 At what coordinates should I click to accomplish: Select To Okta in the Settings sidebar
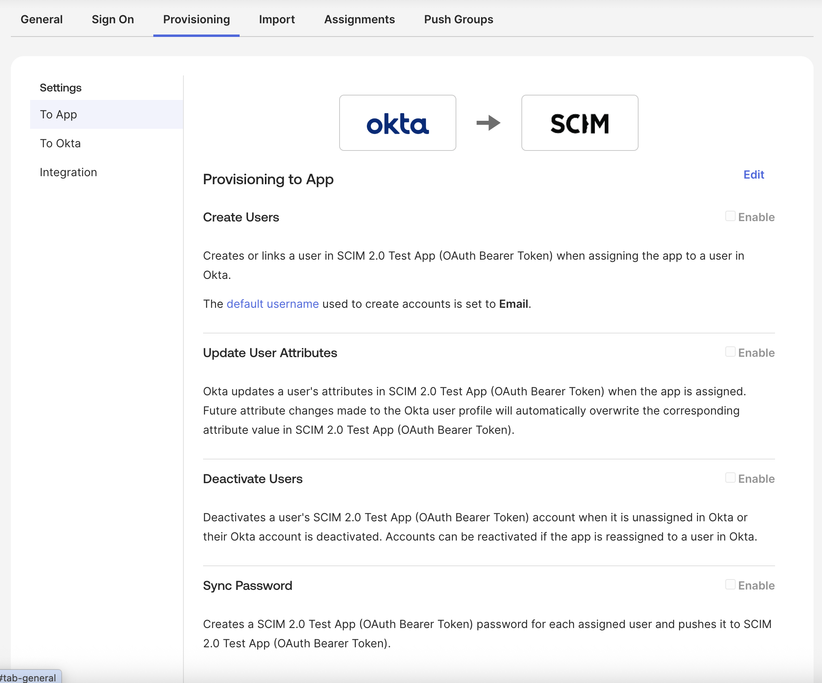[x=60, y=143]
